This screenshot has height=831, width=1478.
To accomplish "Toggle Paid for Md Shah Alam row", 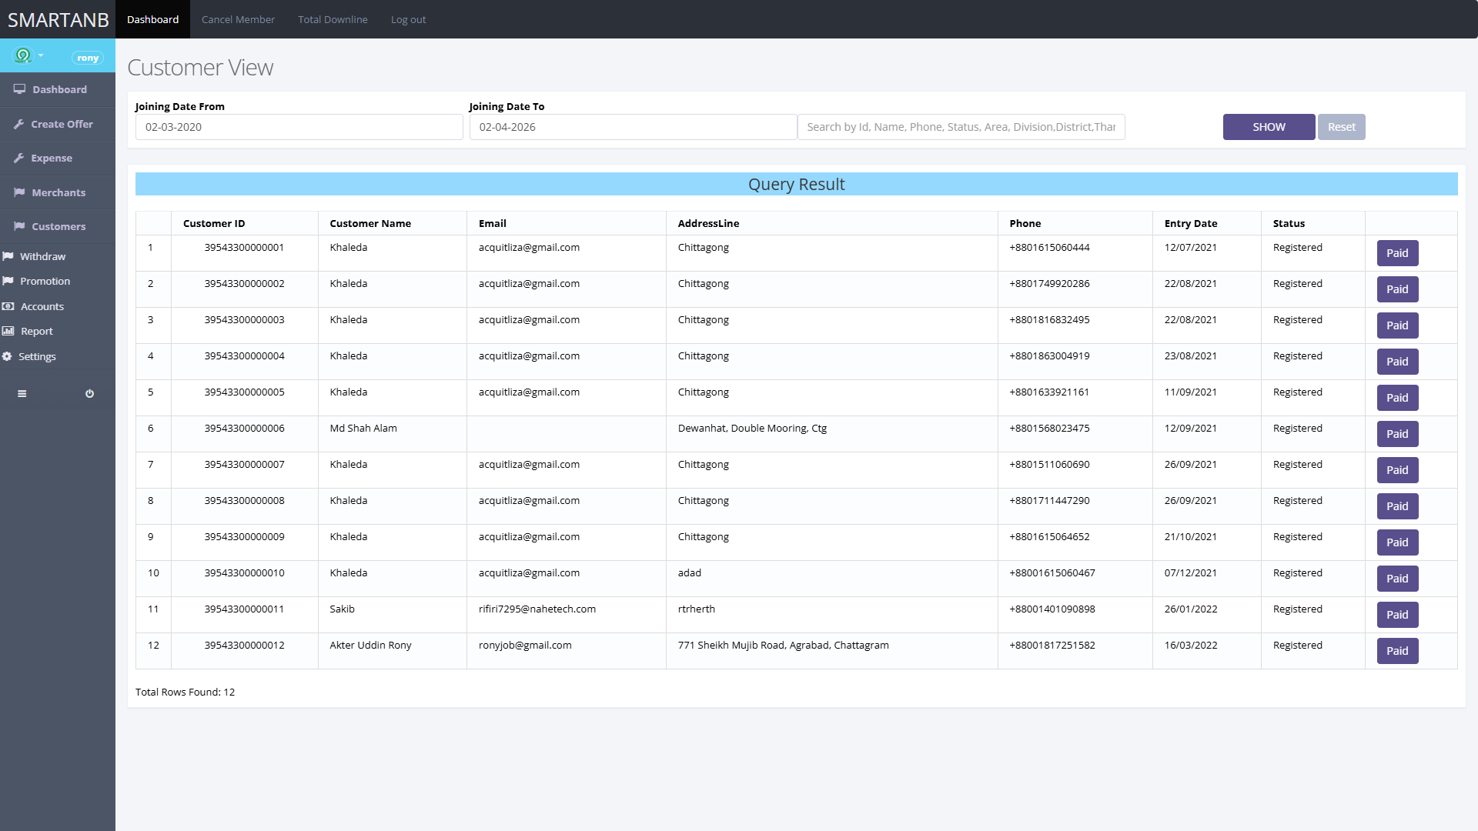I will 1396,434.
